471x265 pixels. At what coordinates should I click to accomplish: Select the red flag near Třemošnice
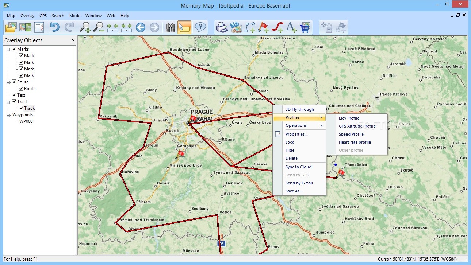341,173
